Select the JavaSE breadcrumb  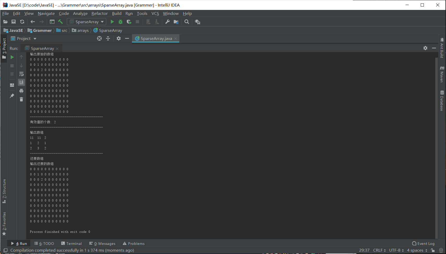click(x=13, y=31)
